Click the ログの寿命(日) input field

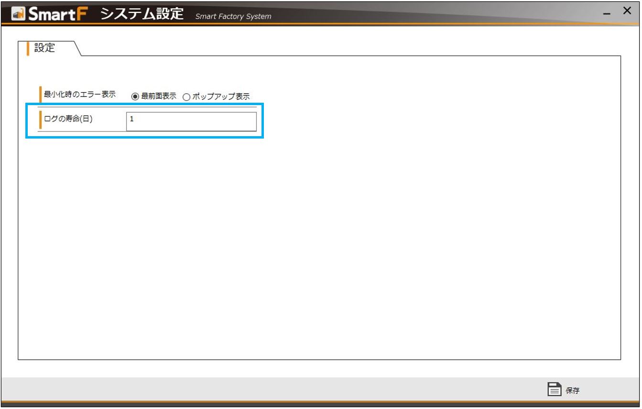tap(191, 121)
